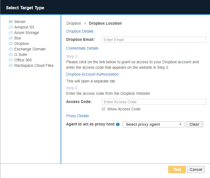
Task: Click the Exchange Domain cloud icon
Action: [x=11, y=49]
